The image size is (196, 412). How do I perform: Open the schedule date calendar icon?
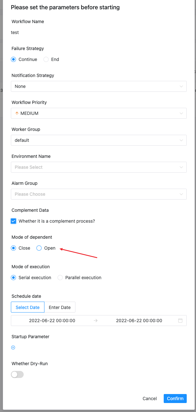click(180, 321)
